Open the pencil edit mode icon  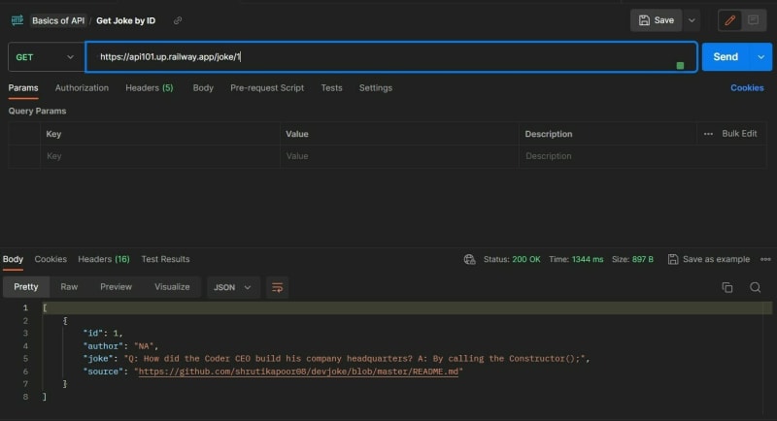click(729, 20)
